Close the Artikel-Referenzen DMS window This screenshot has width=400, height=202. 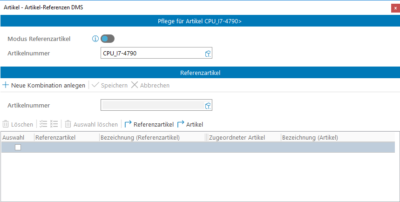coord(395,7)
